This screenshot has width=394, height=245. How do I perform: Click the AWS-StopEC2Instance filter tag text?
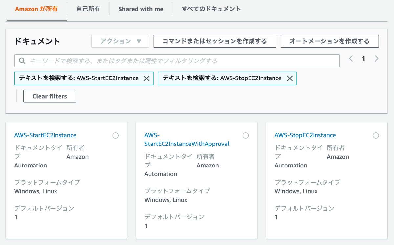coord(222,78)
